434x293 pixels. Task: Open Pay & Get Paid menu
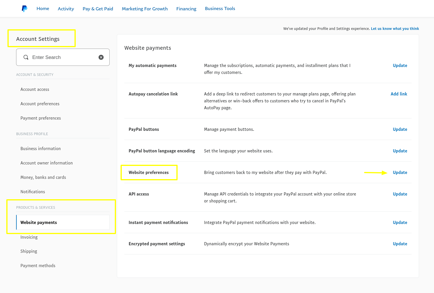click(98, 9)
